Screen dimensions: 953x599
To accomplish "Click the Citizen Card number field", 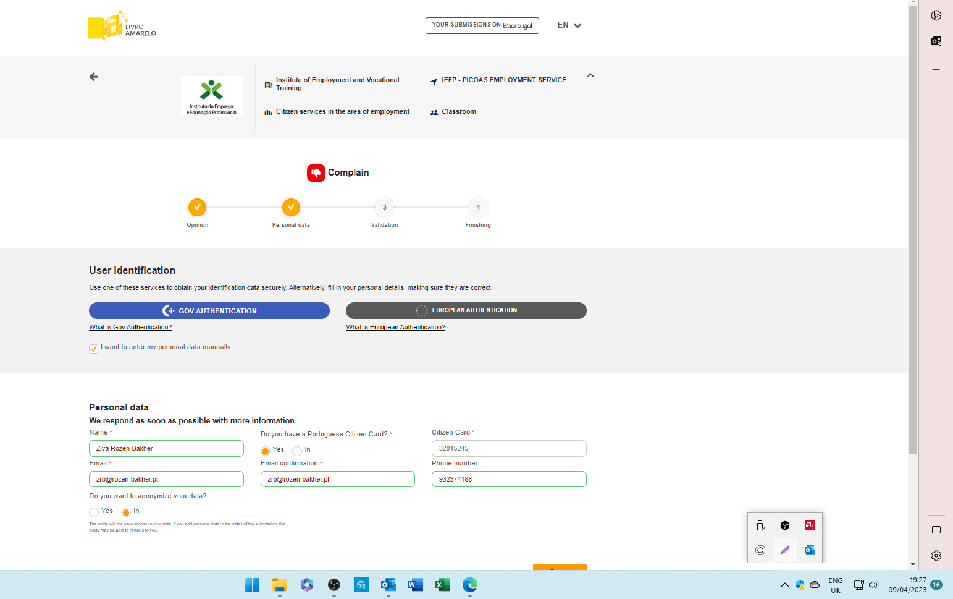I will click(509, 448).
